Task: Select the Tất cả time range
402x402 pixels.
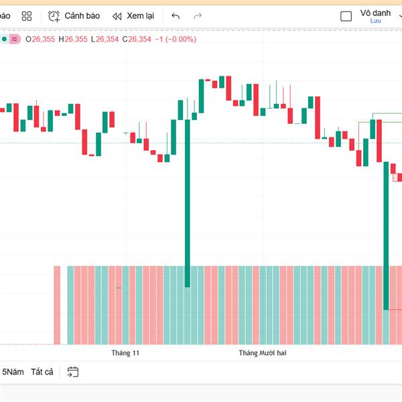Action: (x=42, y=372)
